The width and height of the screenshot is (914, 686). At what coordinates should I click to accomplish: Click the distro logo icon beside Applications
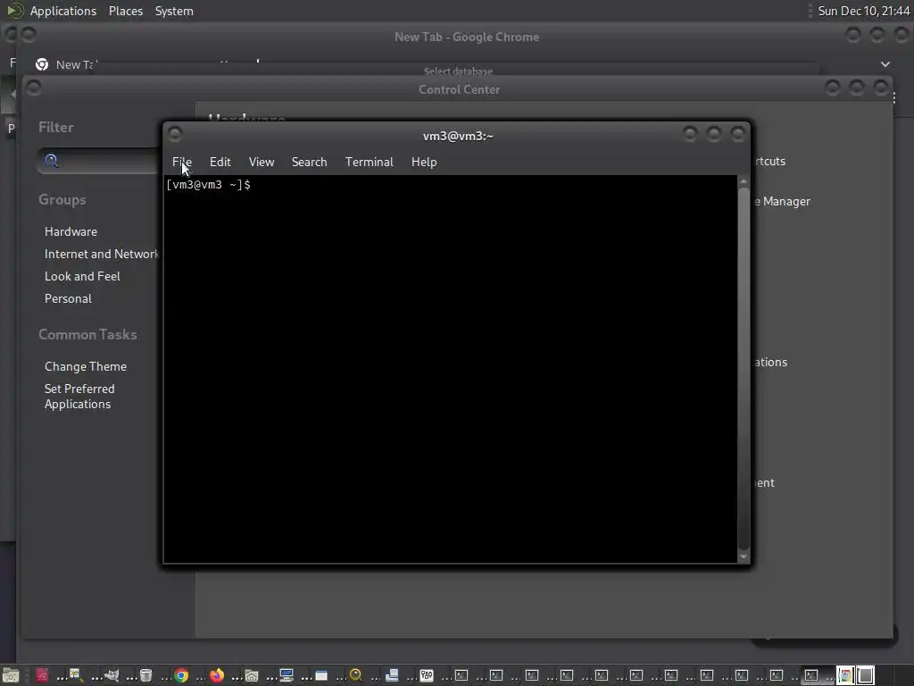point(14,11)
